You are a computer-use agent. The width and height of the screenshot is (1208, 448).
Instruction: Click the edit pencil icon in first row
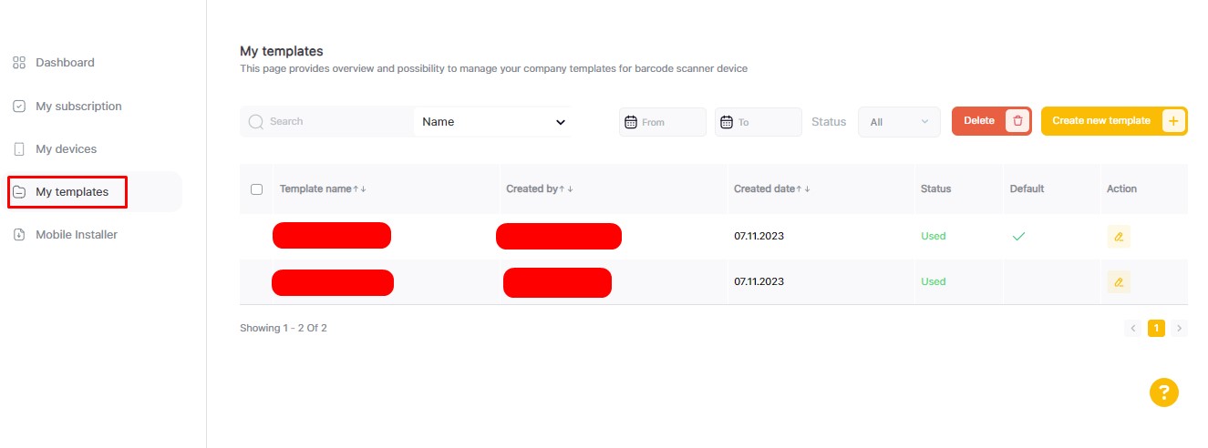[x=1118, y=237]
